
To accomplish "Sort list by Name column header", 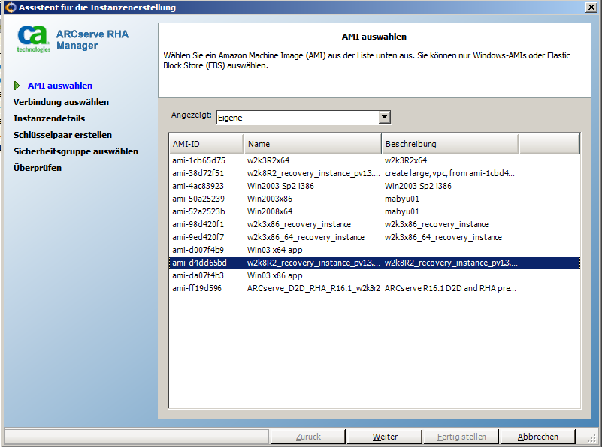I will point(312,144).
